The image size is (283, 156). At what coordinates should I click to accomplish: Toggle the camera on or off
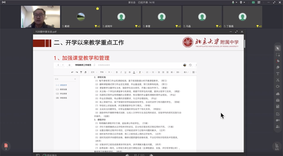coord(242,2)
